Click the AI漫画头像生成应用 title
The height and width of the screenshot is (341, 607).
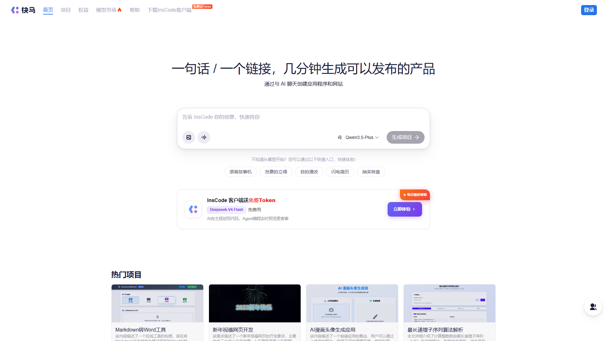[333, 330]
